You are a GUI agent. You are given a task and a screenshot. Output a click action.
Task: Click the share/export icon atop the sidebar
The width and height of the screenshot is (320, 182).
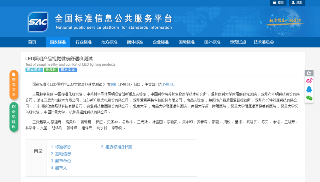(309, 73)
